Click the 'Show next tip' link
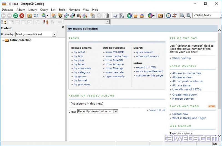This screenshot has width=222, height=146. coord(181,58)
